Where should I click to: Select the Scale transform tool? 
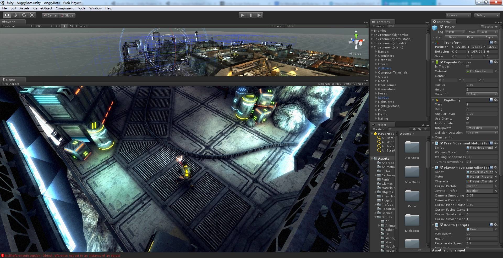click(x=32, y=15)
